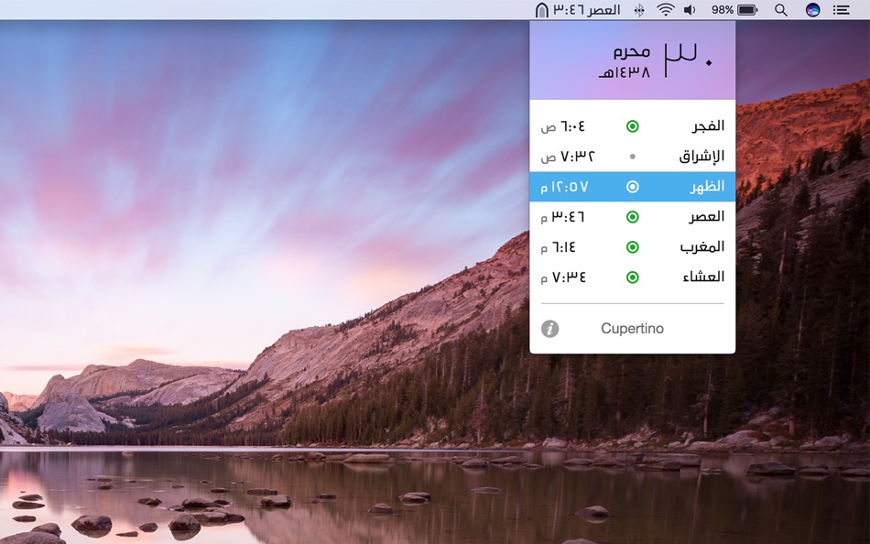Toggle the Maghrib (المغرب) prayer alert
870x544 pixels.
point(633,247)
